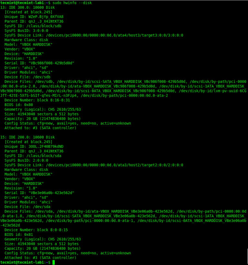Screen dimensions: 248x265
Task: Click the 'Device File: /dev/sda' line
Action: pyautogui.click(x=27, y=207)
